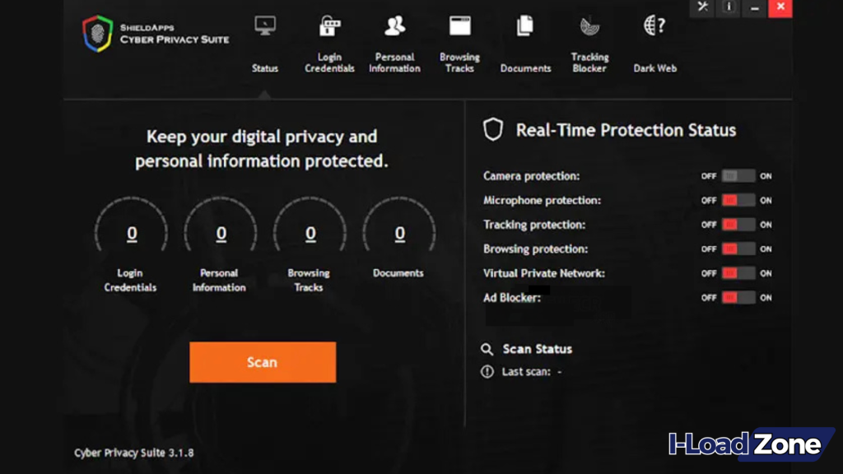Open the Login Credentials padlock icon

[x=328, y=26]
